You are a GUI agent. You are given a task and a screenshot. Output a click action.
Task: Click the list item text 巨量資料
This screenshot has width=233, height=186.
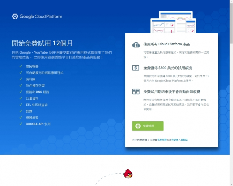pyautogui.click(x=32, y=98)
